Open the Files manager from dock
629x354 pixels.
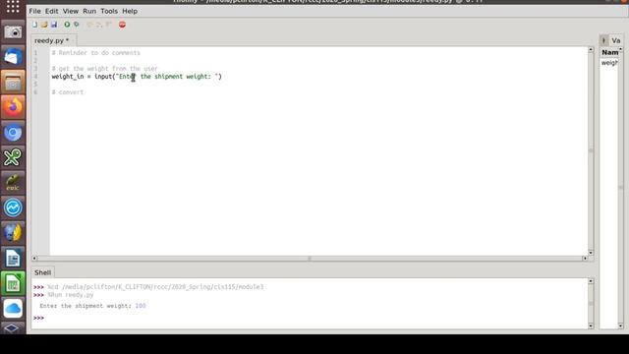tap(13, 83)
